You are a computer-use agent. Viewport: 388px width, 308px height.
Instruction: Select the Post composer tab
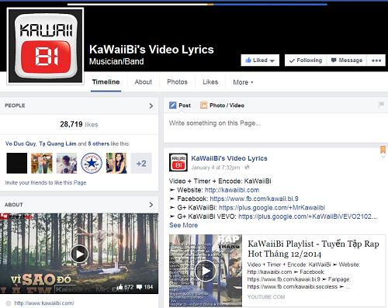point(180,106)
